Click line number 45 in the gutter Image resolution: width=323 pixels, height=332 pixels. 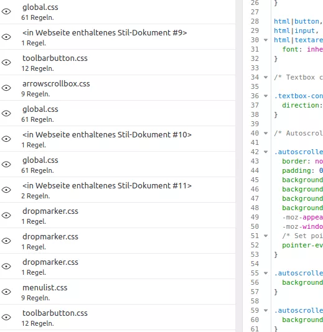[255, 180]
